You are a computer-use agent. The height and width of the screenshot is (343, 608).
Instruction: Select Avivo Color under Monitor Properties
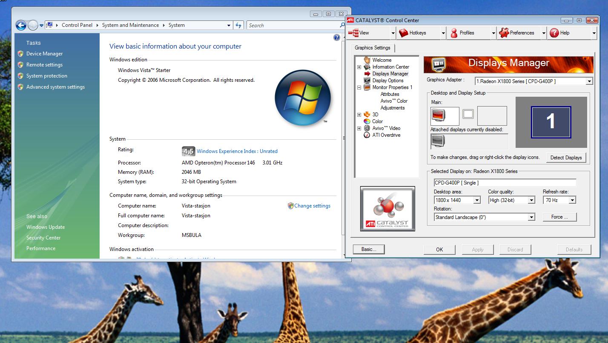[x=394, y=101]
